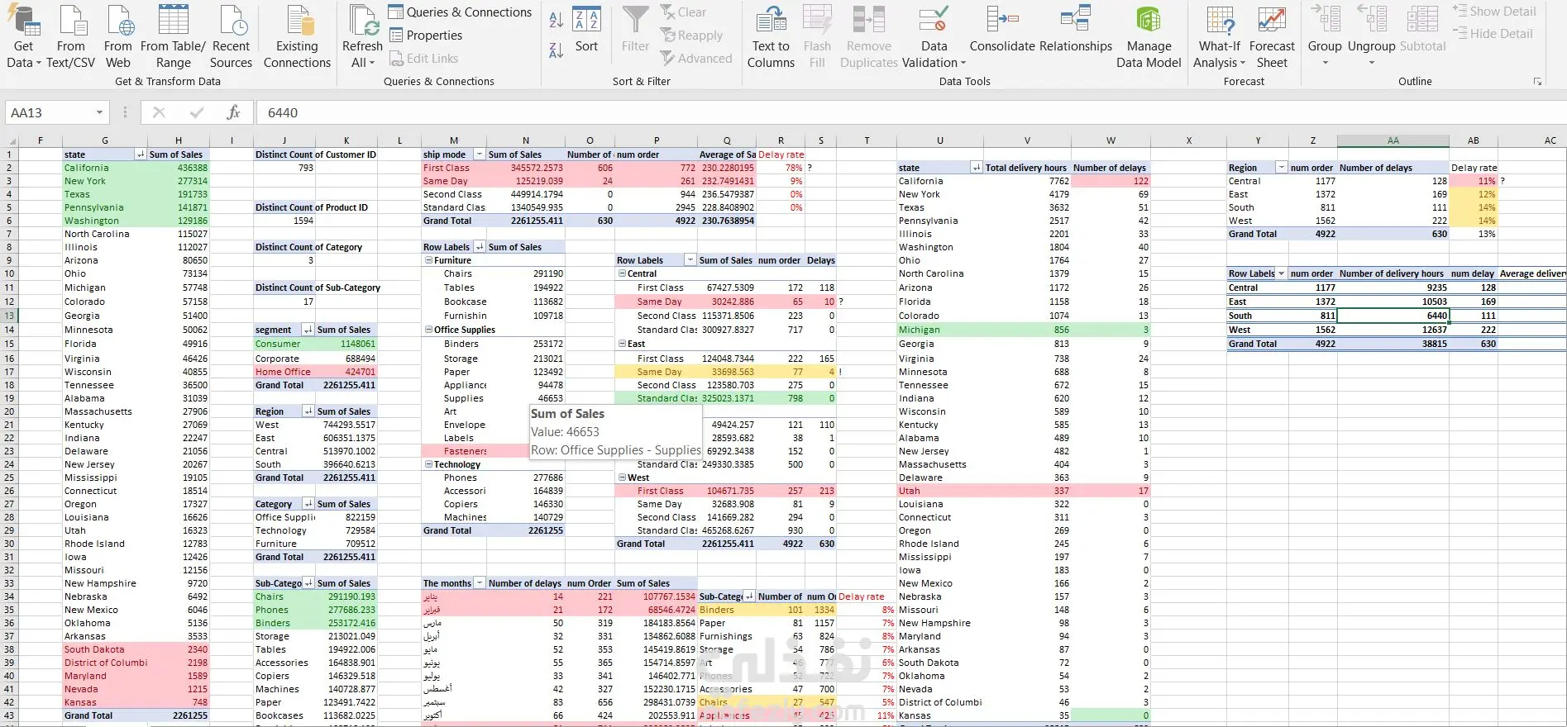Select the Consumer segment cell
This screenshot has height=727, width=1567.
click(284, 344)
